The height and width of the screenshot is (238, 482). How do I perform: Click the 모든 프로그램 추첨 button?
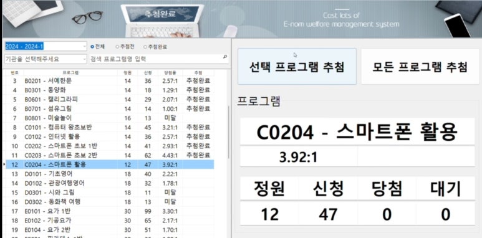click(420, 66)
